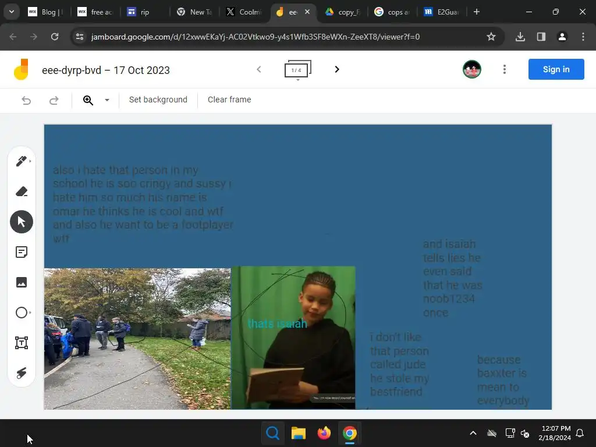Switch to the Blog tab
The height and width of the screenshot is (447, 596).
coord(45,12)
